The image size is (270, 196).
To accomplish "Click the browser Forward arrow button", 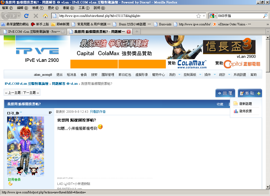I will (x=13, y=16).
